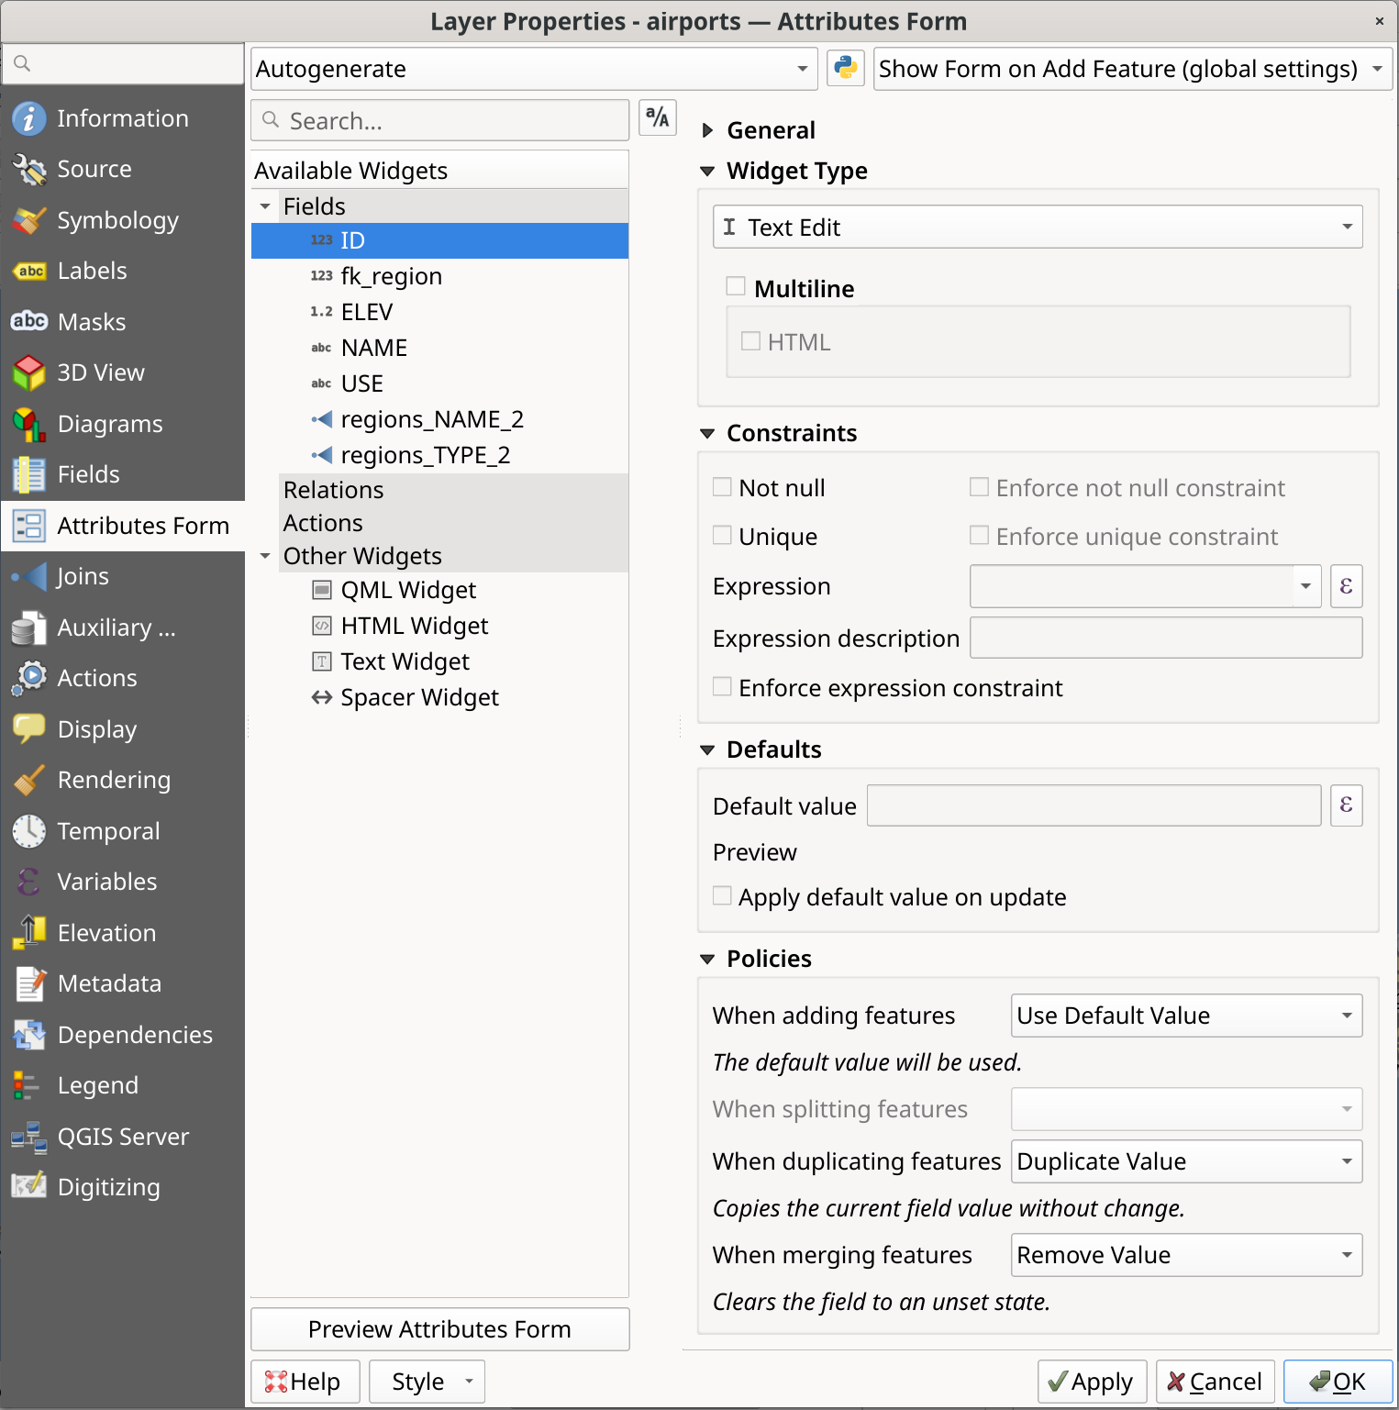1399x1410 pixels.
Task: Select the fk_region field in the tree
Action: [391, 276]
